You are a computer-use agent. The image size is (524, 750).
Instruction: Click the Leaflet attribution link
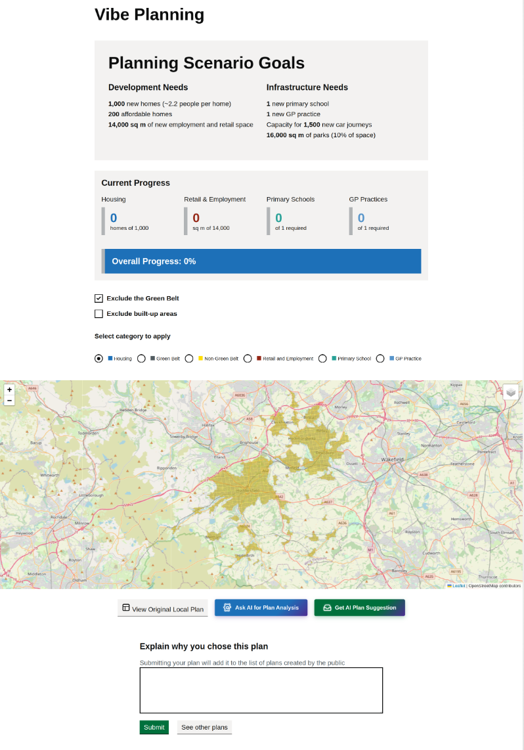(x=458, y=585)
